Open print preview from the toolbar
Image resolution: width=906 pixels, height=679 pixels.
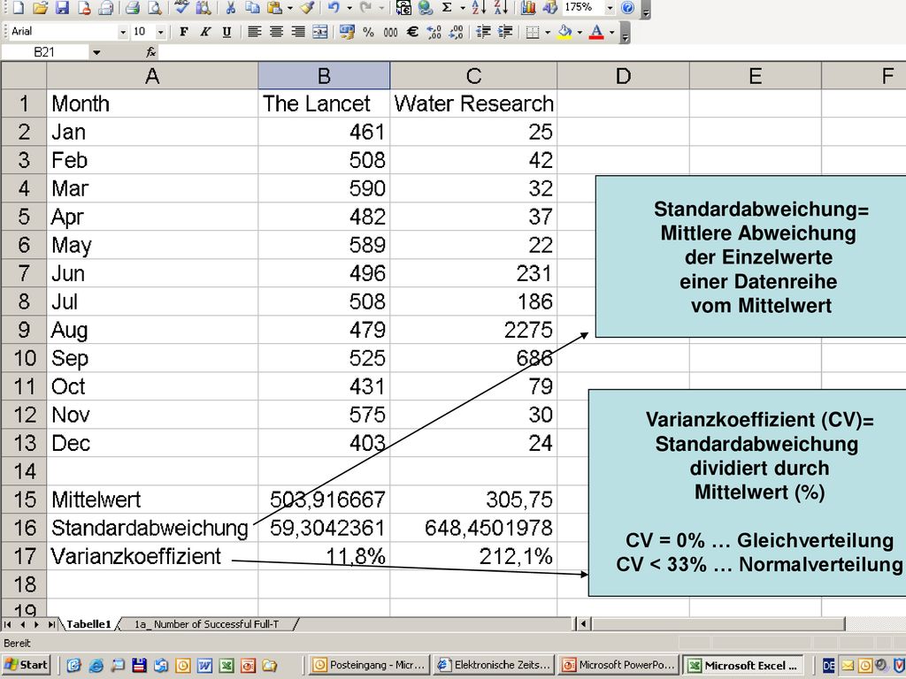tap(154, 7)
